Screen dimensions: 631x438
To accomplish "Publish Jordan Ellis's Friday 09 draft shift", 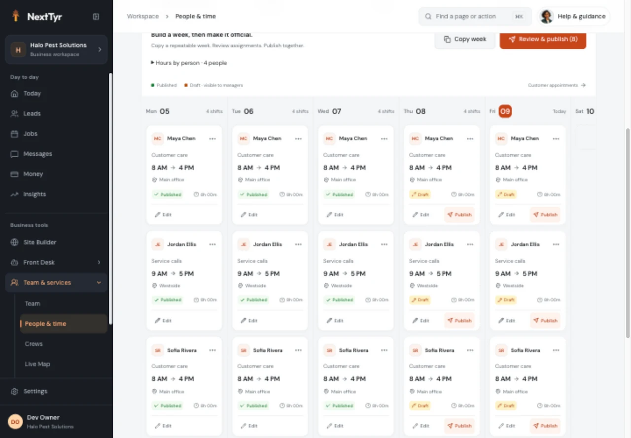I will (545, 321).
